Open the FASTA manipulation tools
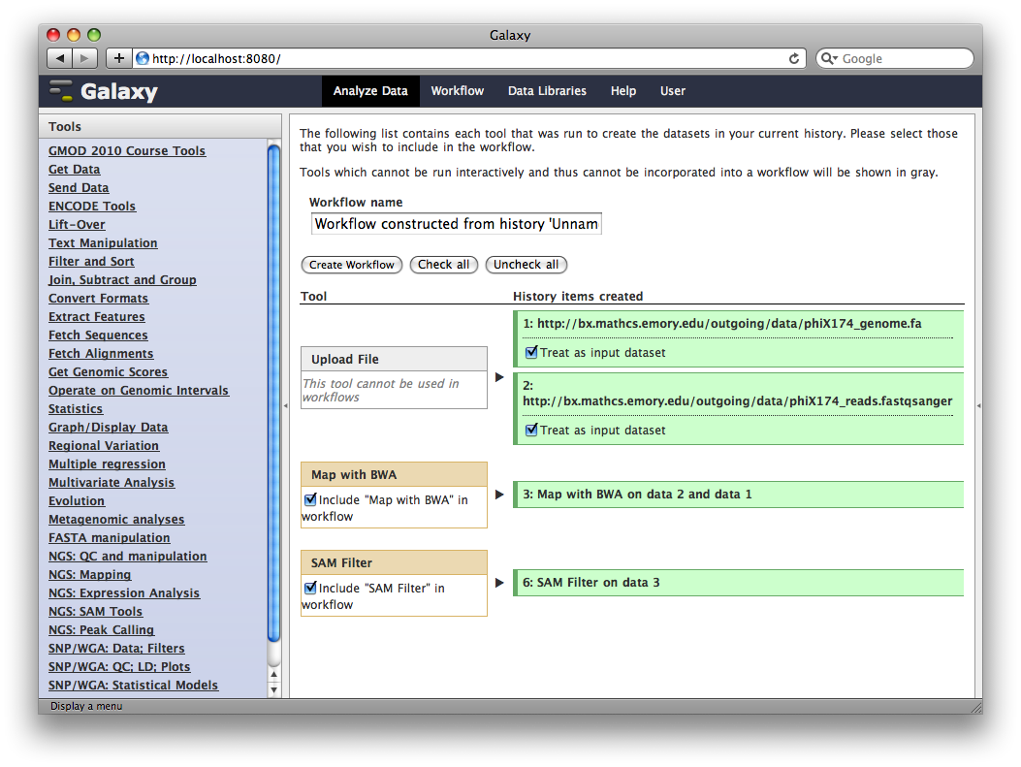 point(110,538)
